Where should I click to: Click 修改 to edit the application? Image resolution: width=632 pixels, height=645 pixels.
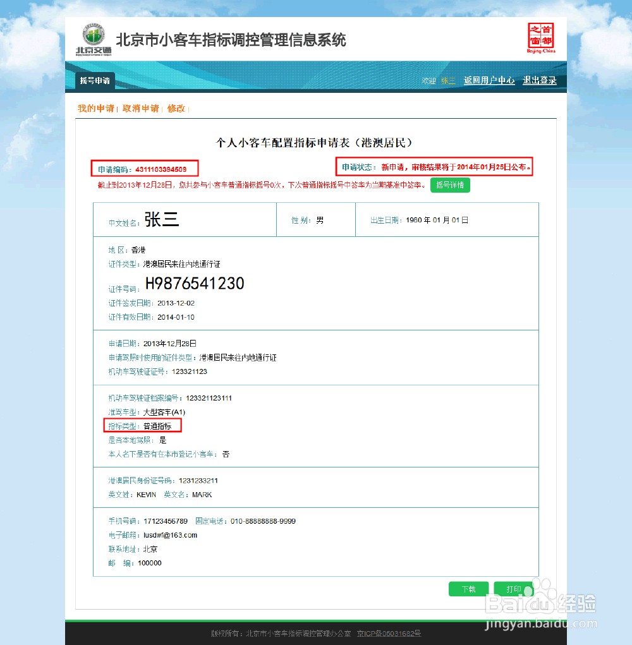tap(176, 108)
